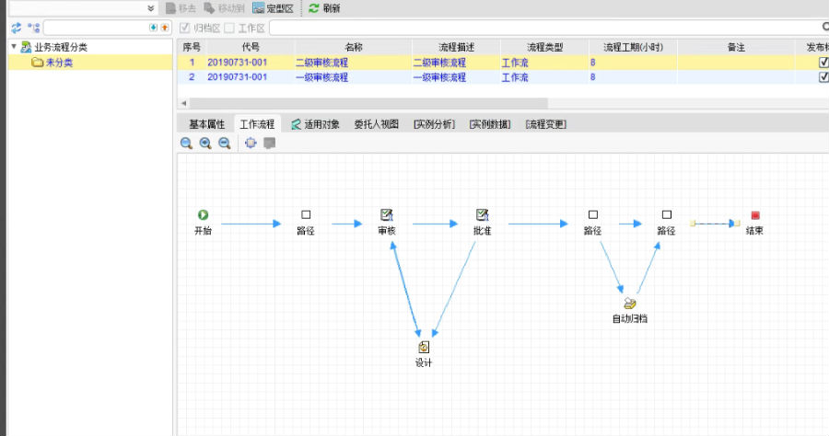Screen dimensions: 829x436
Task: Toggle the 归档区 checkbox
Action: [x=185, y=29]
